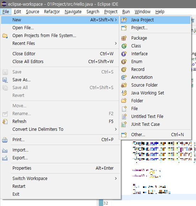Screen dimensions: 196x206
Task: Open the Help menu
Action: click(160, 12)
